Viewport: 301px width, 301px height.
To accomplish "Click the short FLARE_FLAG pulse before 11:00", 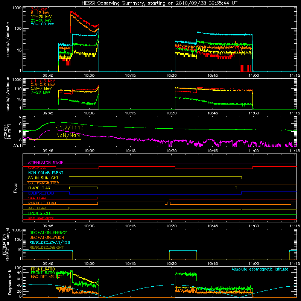I will click(236, 188).
